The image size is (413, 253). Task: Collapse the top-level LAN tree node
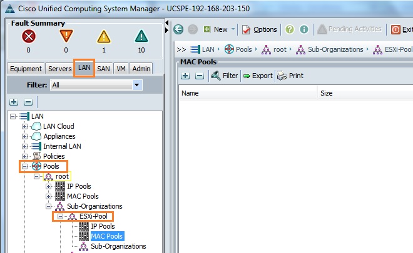point(13,116)
